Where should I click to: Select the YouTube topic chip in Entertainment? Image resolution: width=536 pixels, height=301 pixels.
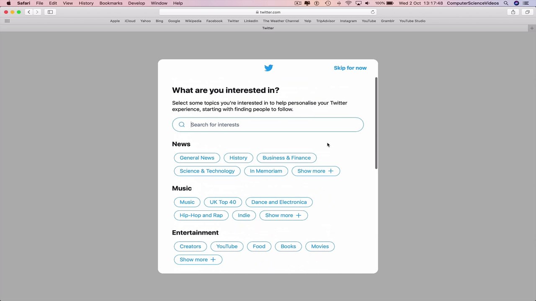click(x=227, y=247)
